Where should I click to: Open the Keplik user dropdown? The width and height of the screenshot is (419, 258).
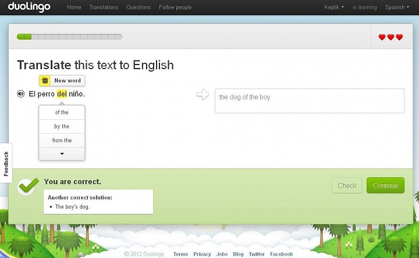334,7
